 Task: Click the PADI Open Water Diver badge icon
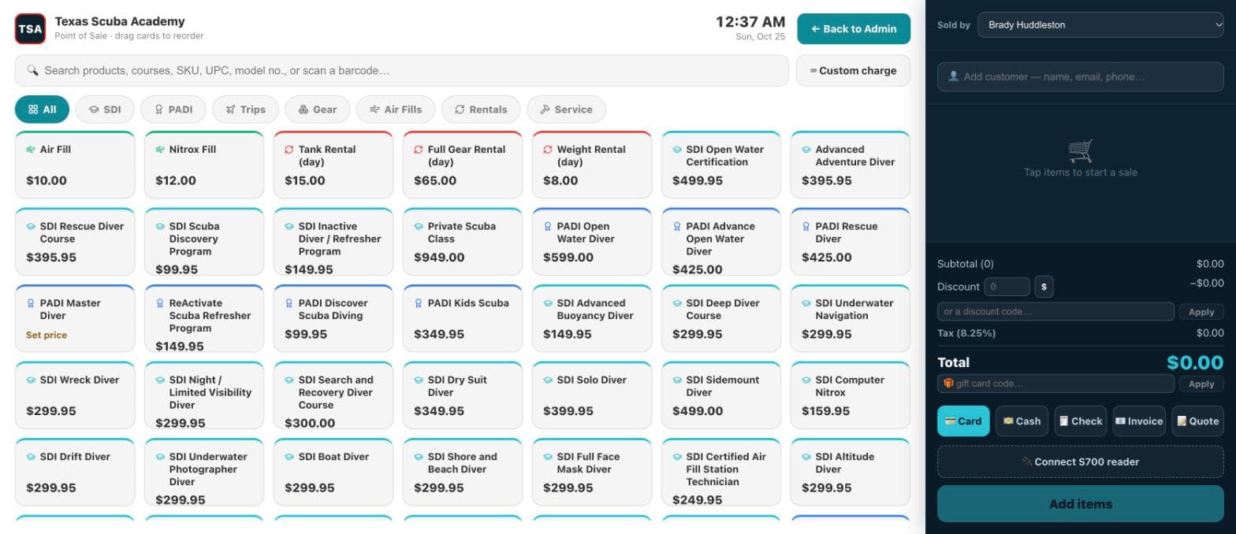[548, 226]
